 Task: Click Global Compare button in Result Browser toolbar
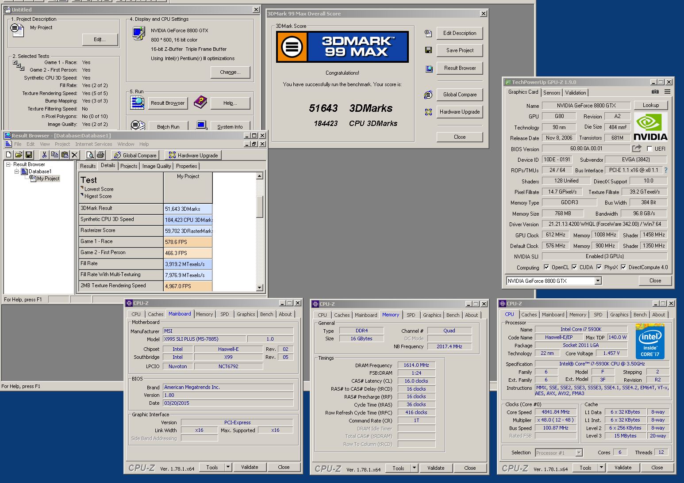click(x=135, y=155)
